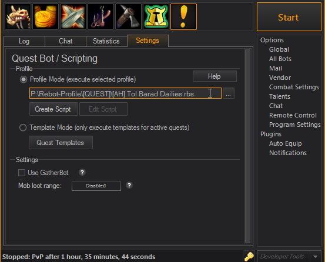Select the exclamation mark quest bot icon
This screenshot has width=325, height=262.
click(183, 17)
